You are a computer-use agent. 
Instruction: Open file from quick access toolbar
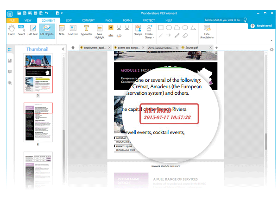click(x=19, y=13)
